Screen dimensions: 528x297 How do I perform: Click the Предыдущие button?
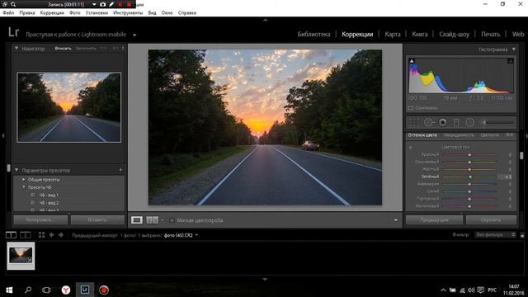(435, 220)
